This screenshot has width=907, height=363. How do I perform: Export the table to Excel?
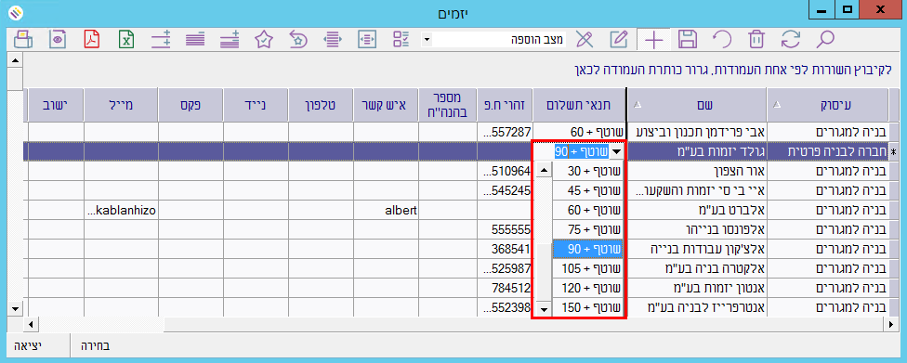coord(126,39)
